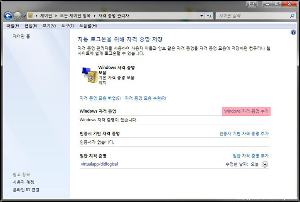Click the Control Panel icon in address bar
The image size is (300, 202).
pyautogui.click(x=30, y=15)
